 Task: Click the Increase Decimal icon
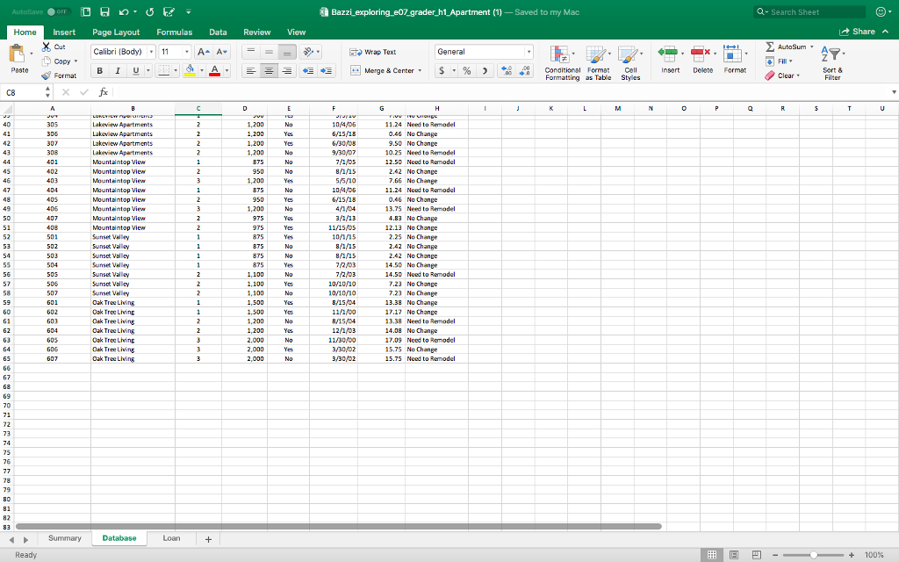pyautogui.click(x=507, y=70)
